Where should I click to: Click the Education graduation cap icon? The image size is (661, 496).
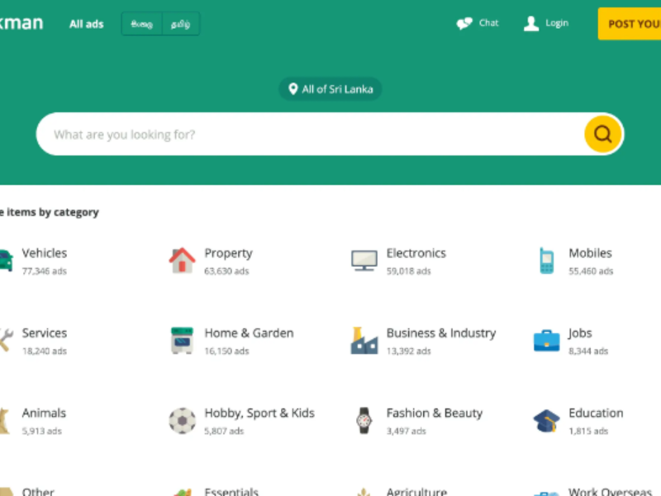pyautogui.click(x=546, y=420)
